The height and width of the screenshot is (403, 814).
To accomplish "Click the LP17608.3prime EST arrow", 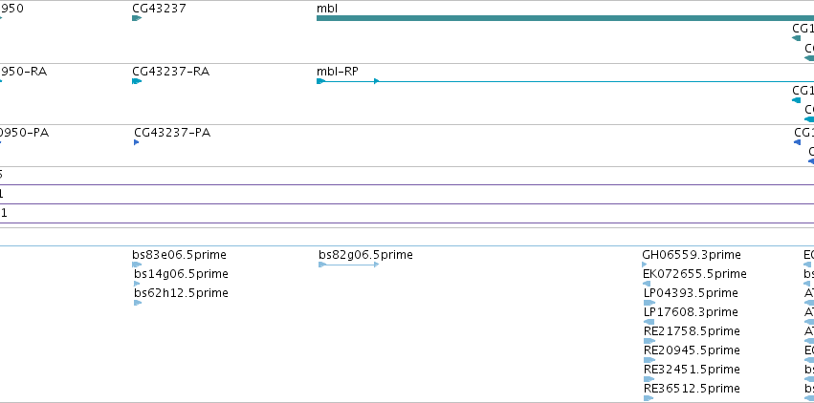I will click(x=649, y=322).
